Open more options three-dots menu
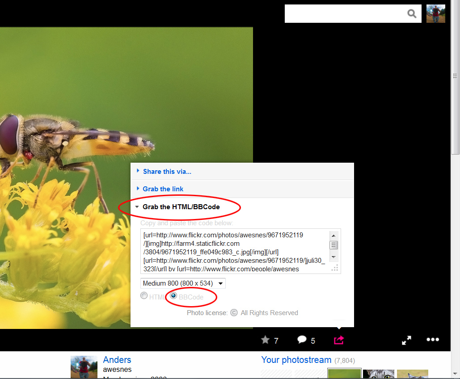Screen dimensions: 460x379 pos(433,339)
